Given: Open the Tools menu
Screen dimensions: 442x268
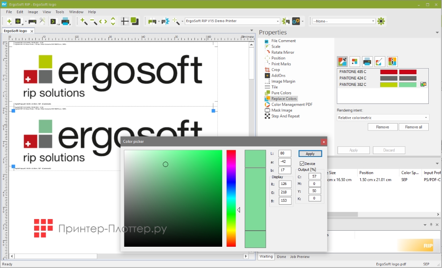Looking at the screenshot, I should pyautogui.click(x=59, y=12).
